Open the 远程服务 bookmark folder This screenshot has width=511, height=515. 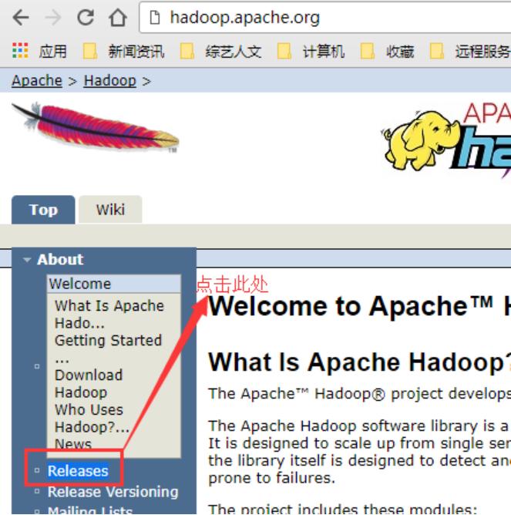click(x=470, y=52)
